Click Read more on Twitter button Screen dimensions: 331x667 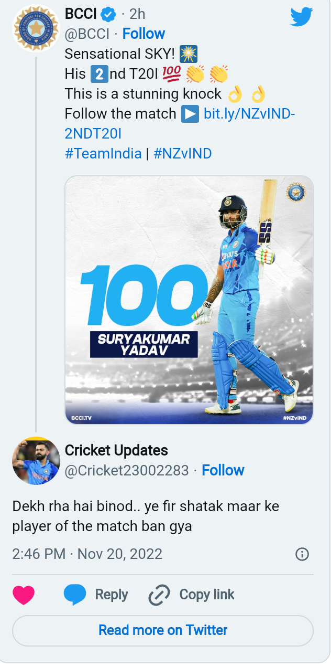[163, 630]
